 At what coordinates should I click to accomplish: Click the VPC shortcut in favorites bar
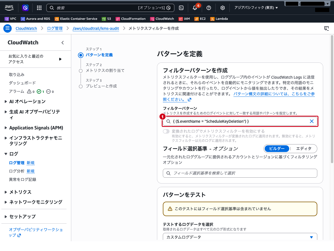tap(11, 19)
